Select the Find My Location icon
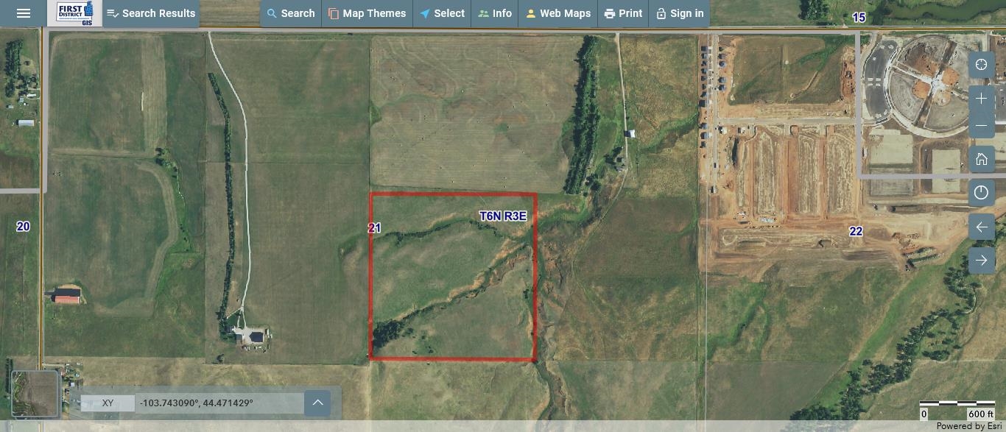Screen dimensions: 1006x432 tap(981, 64)
